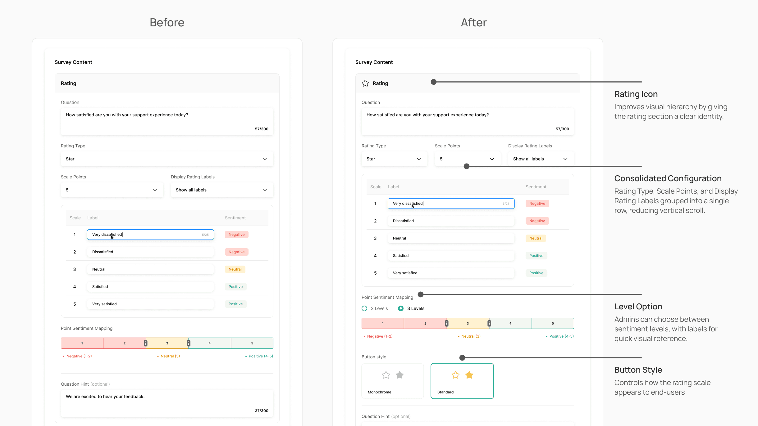Choose the Standard button style label
Screen dimensions: 758x426
click(x=445, y=392)
